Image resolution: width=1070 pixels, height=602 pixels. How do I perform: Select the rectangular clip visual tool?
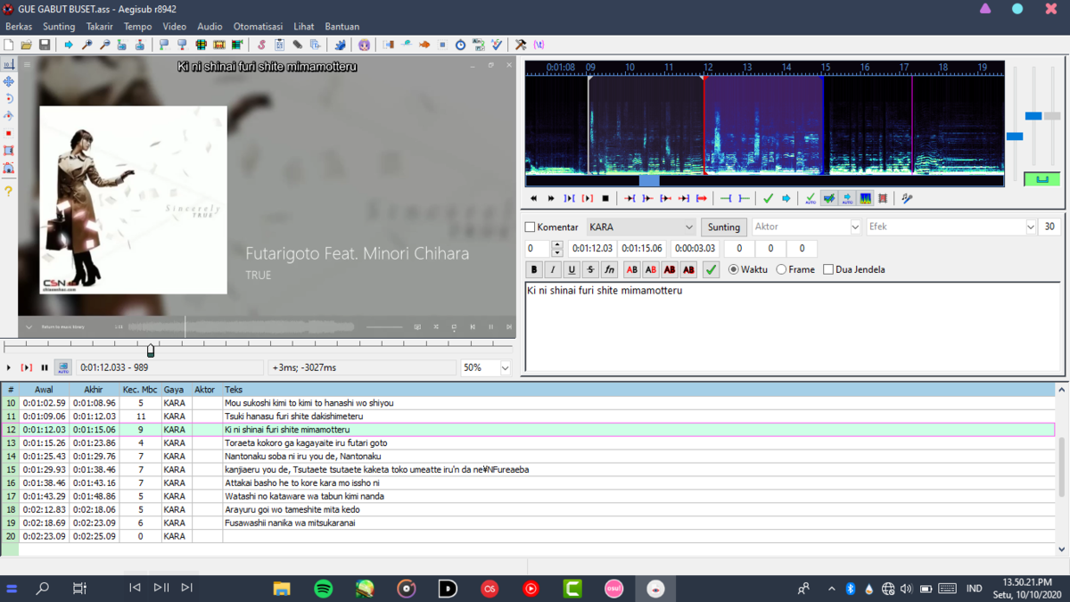(8, 151)
